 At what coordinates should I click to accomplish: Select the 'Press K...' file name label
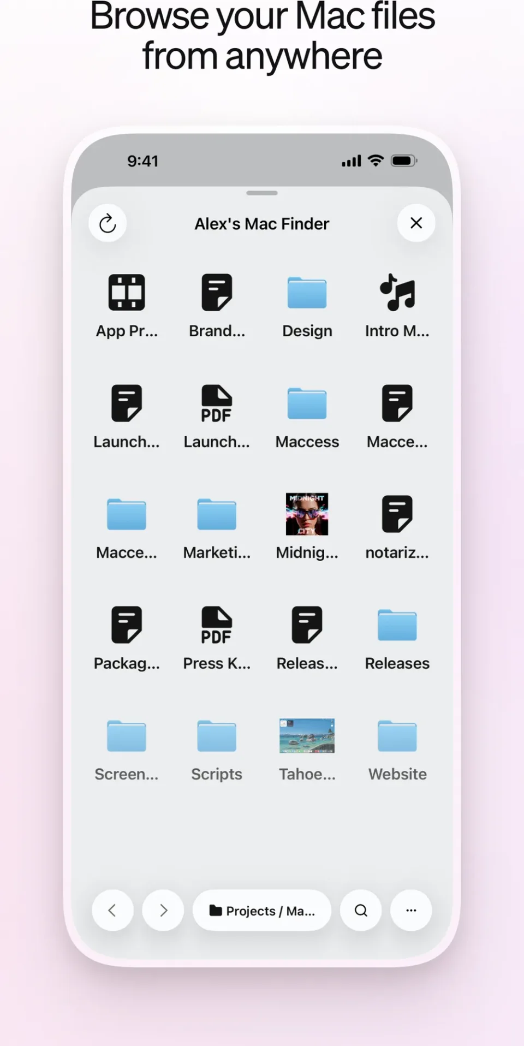217,663
